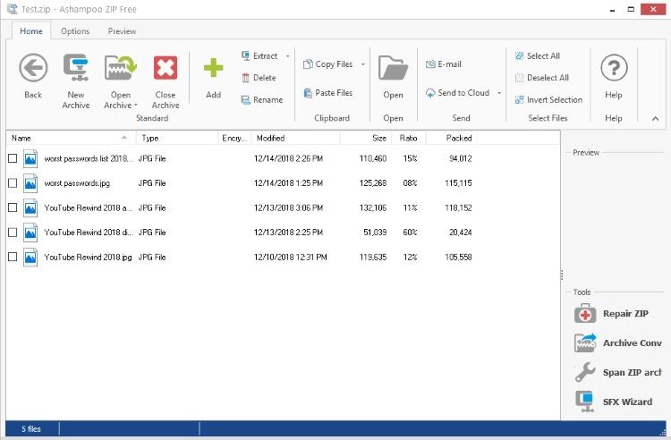Check the worst passwords.jpg checkbox

point(13,183)
